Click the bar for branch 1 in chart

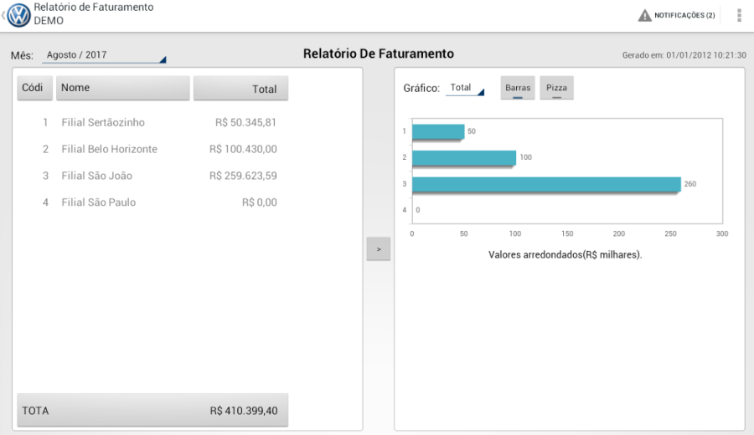437,131
